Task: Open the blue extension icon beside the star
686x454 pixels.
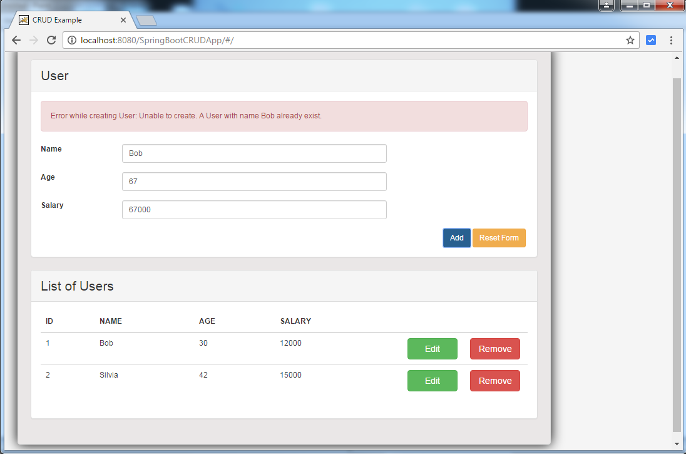Action: (x=651, y=39)
